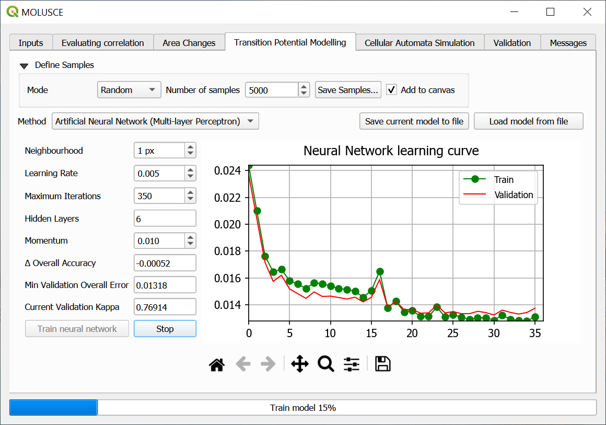Image resolution: width=606 pixels, height=425 pixels.
Task: Click the Train neural network button
Action: 77,329
